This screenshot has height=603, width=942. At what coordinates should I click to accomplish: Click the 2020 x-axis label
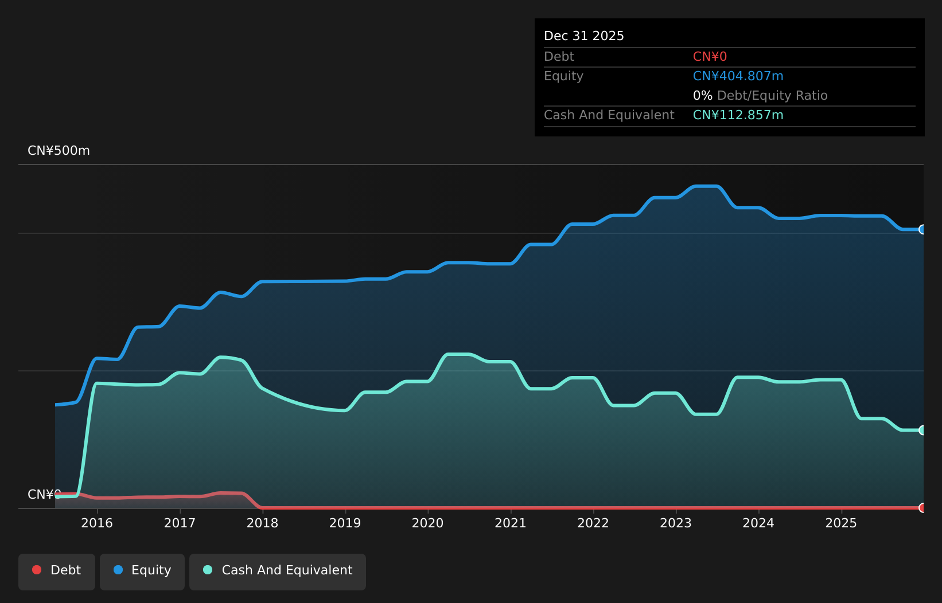(427, 523)
